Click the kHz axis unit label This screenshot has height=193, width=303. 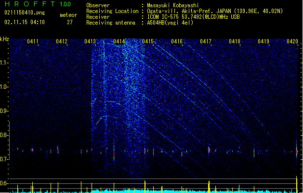(4, 39)
